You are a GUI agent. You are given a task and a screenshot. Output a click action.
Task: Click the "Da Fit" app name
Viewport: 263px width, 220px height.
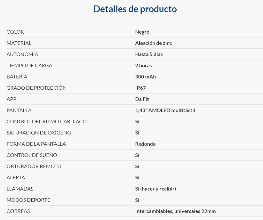142,99
